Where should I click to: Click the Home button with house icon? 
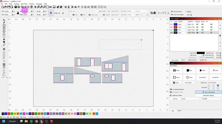pyautogui.click(x=176, y=83)
